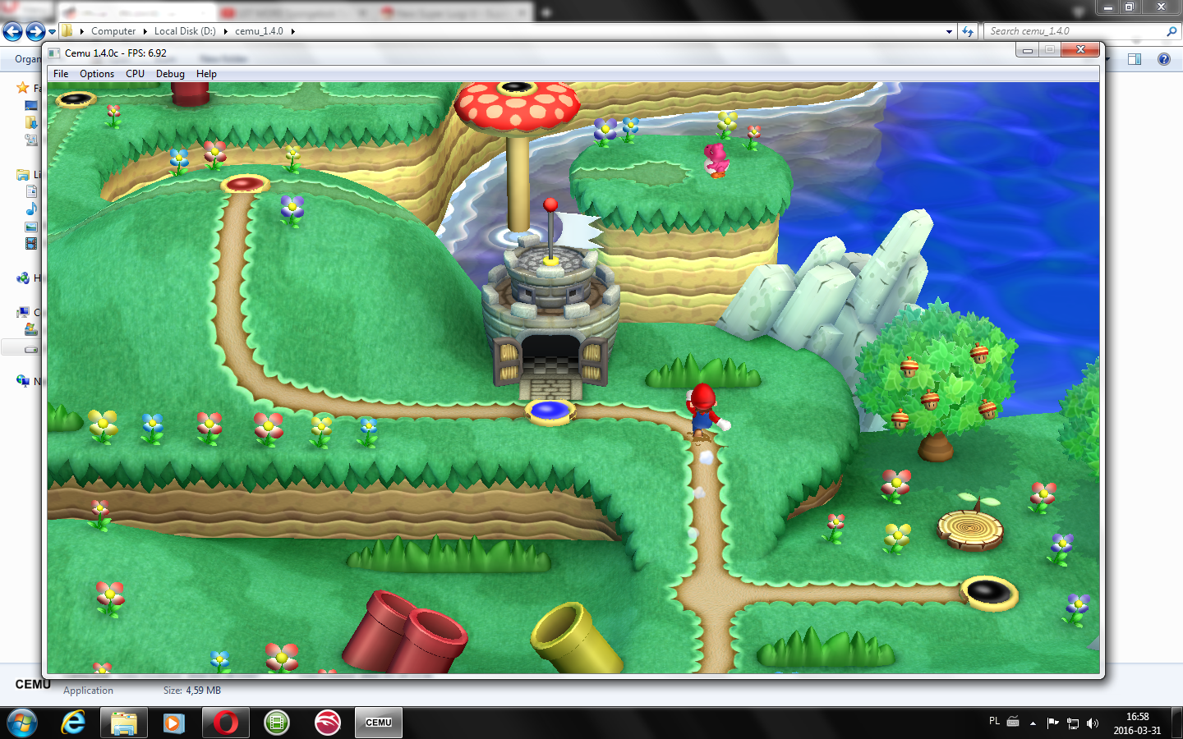
Task: Launch Internet Explorer from the taskbar
Action: click(73, 723)
